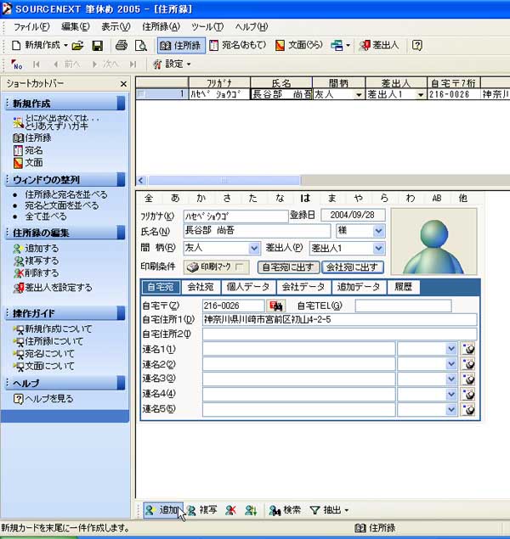510x539 pixels.
Task: Click the postal code lookup icon
Action: 276,306
